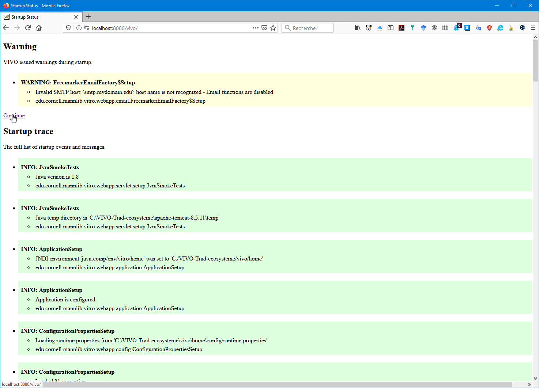The width and height of the screenshot is (539, 388).
Task: Click 'Java version is 1.8' line
Action: pyautogui.click(x=57, y=177)
